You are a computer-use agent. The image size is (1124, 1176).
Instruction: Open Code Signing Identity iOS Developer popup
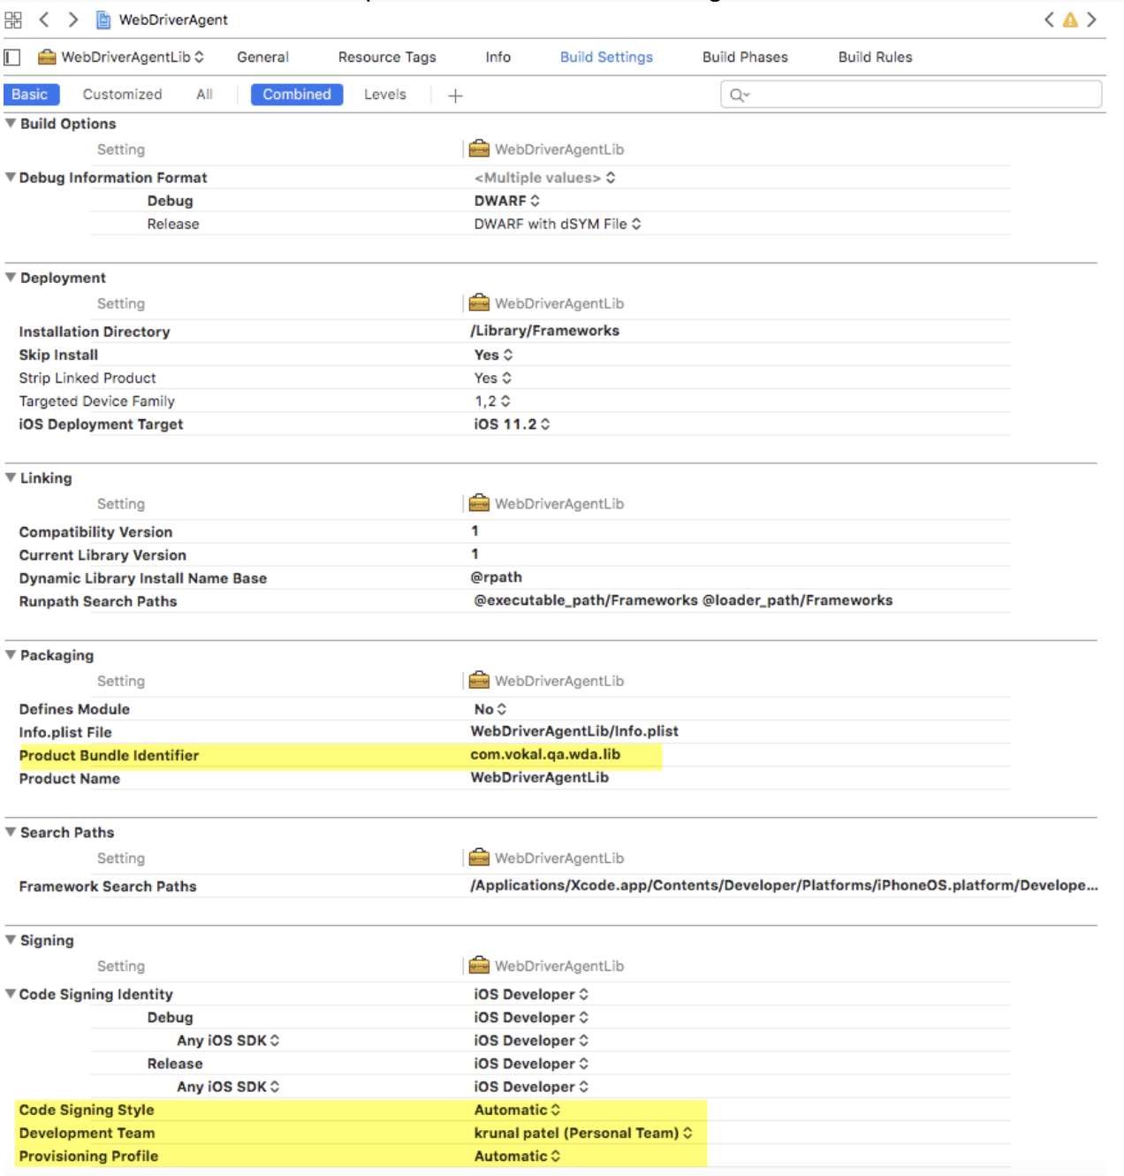click(x=531, y=994)
